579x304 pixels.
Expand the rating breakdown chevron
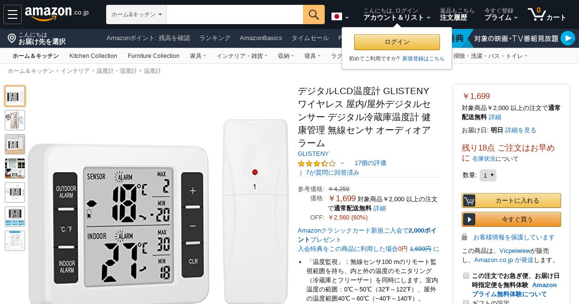[343, 163]
